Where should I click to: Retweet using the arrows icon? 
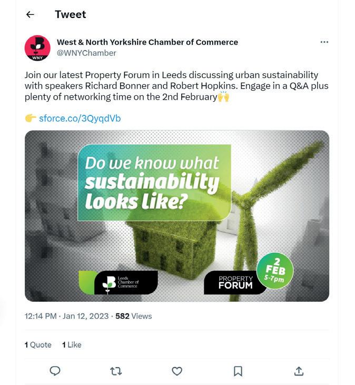(116, 371)
